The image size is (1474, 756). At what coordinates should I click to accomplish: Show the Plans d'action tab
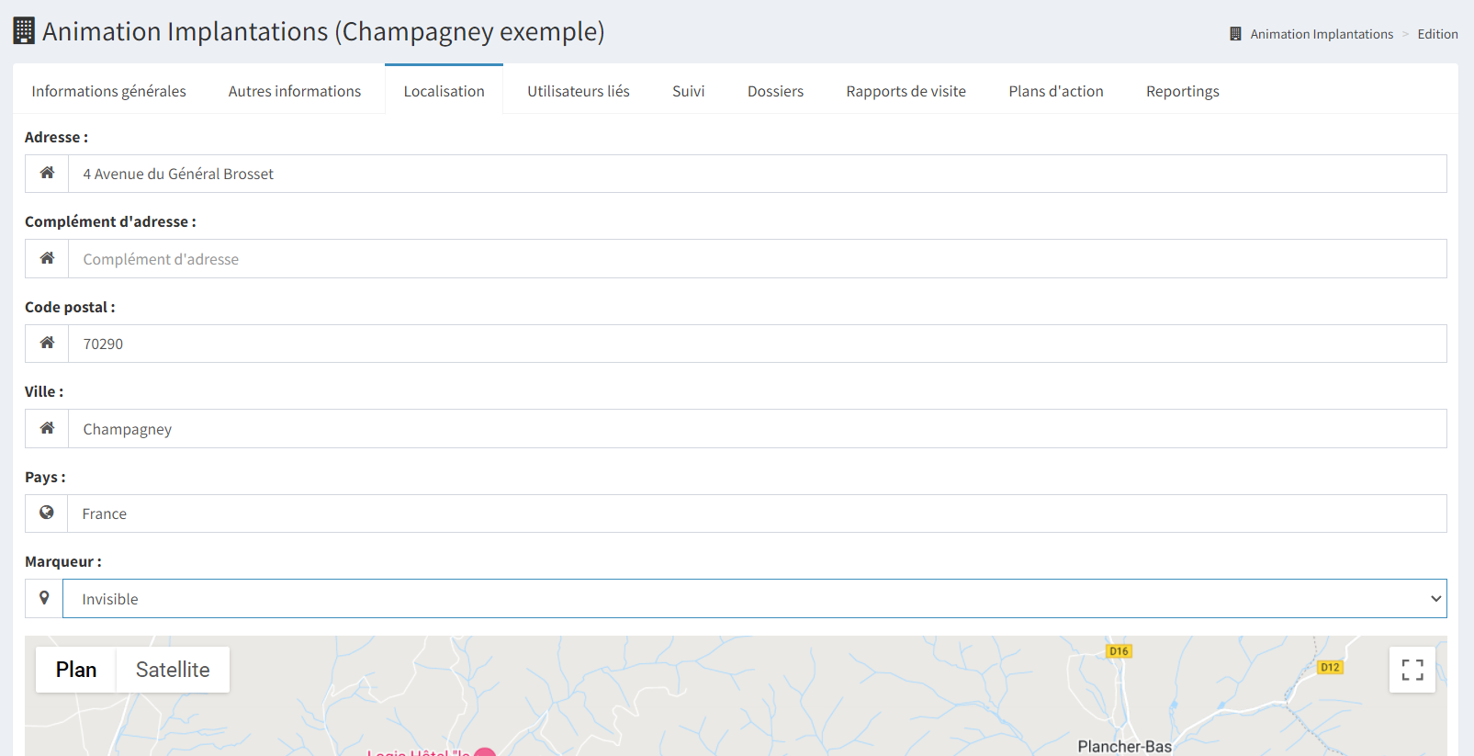[x=1056, y=91]
